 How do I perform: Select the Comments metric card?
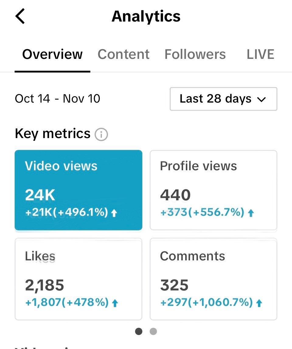213,279
